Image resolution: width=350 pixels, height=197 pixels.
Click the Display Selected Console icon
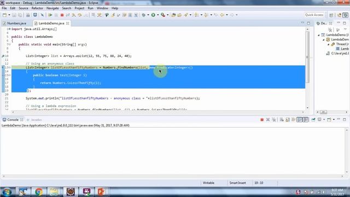click(x=319, y=120)
